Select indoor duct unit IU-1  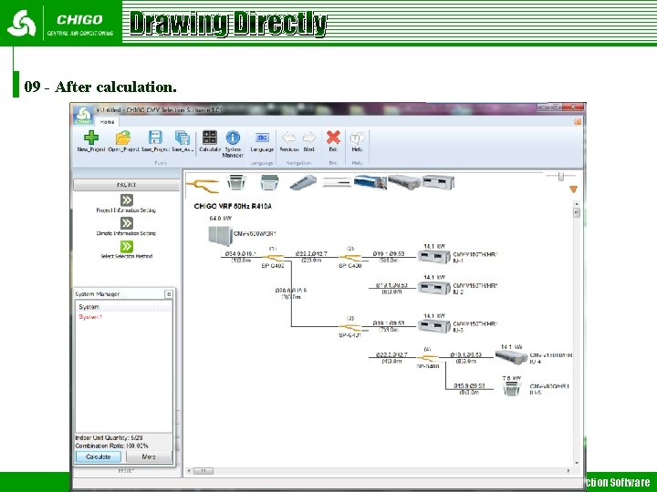pyautogui.click(x=434, y=256)
